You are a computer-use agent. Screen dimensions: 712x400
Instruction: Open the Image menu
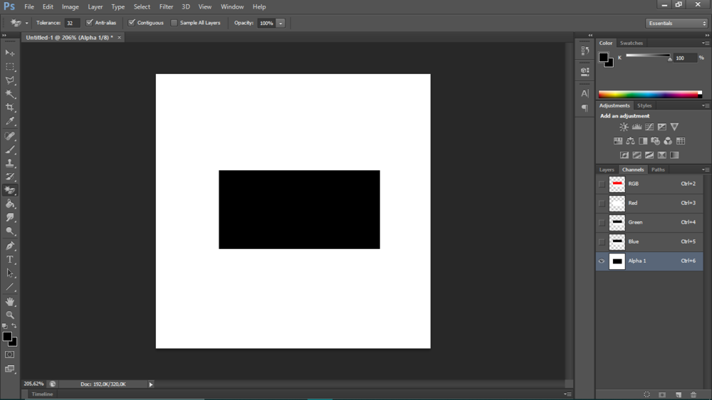pos(70,7)
